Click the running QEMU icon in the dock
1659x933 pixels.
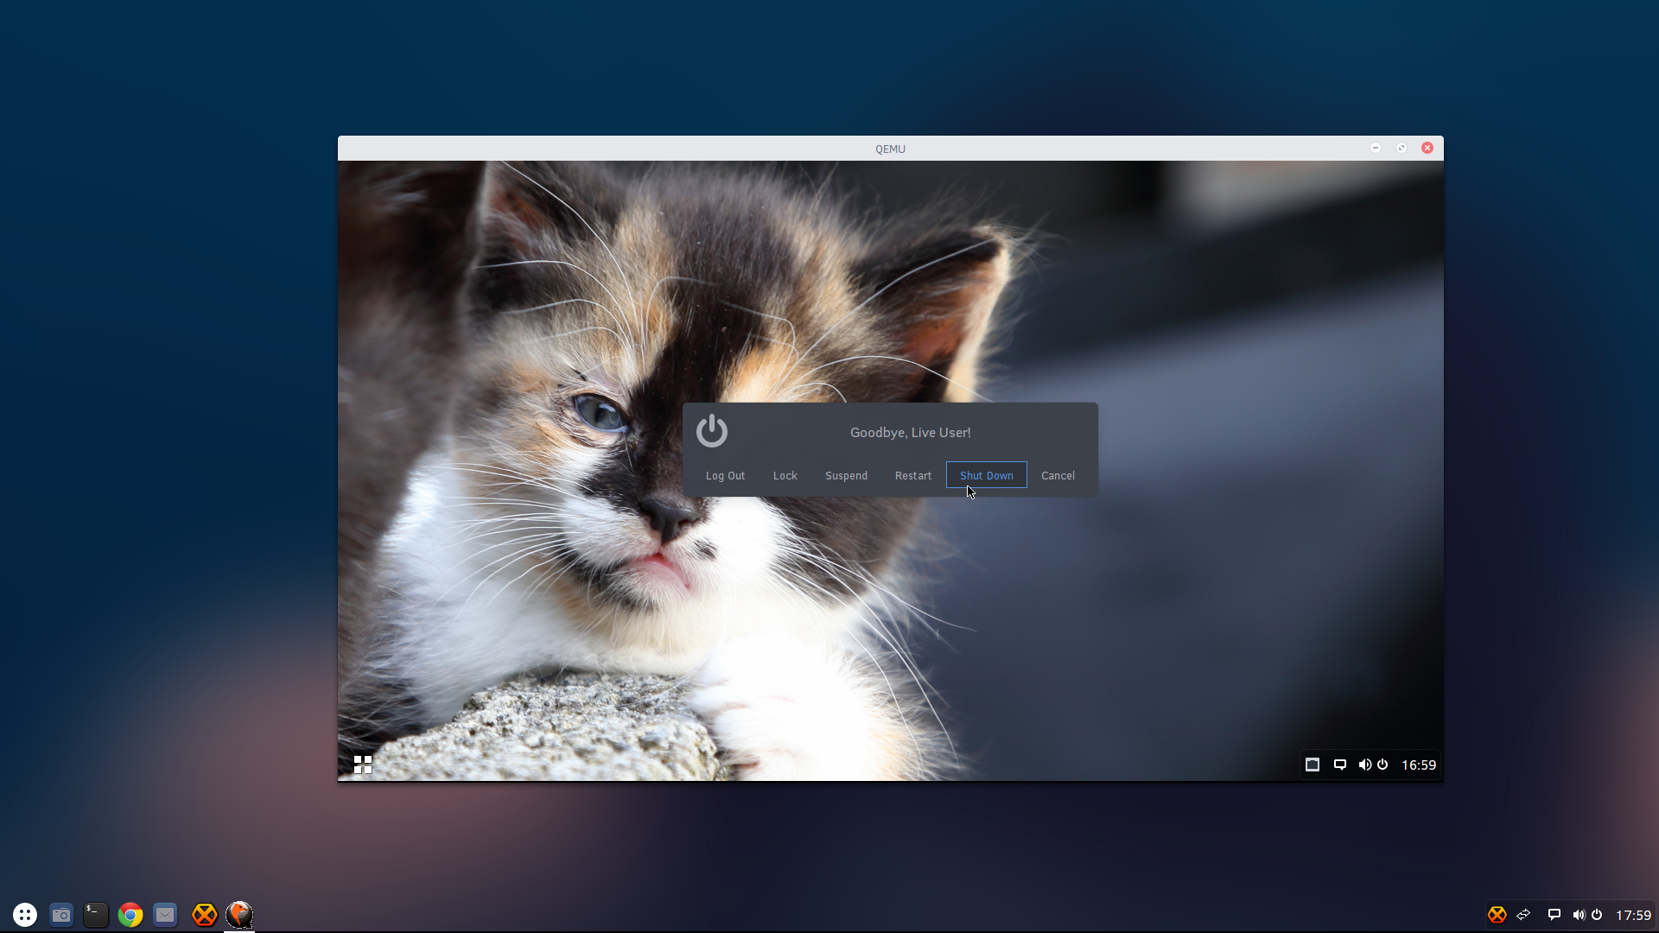239,914
